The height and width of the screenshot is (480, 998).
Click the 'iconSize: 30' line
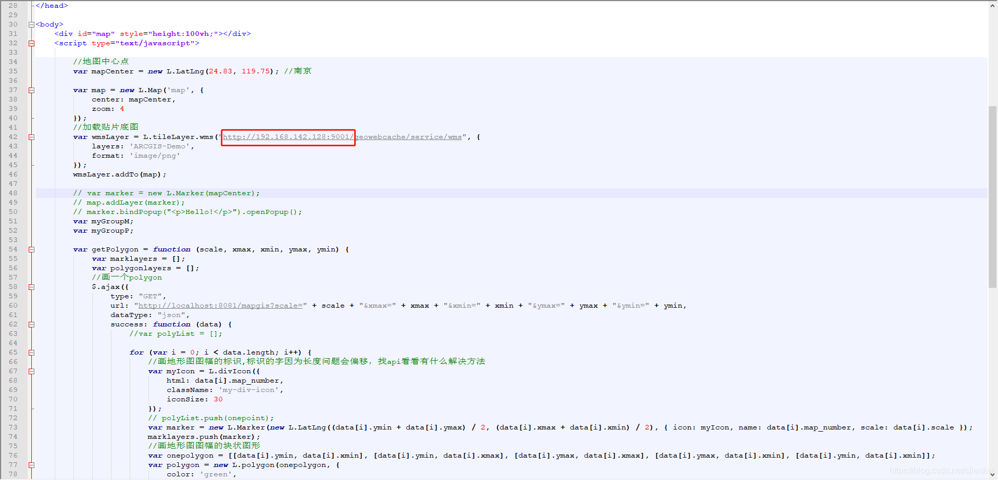coord(194,399)
